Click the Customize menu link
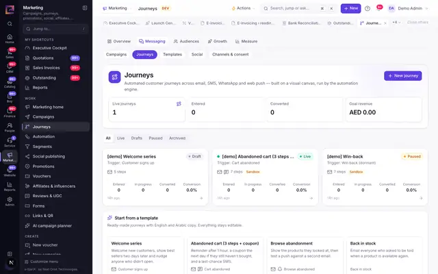Screen dimensions: 438x274 click(41, 262)
